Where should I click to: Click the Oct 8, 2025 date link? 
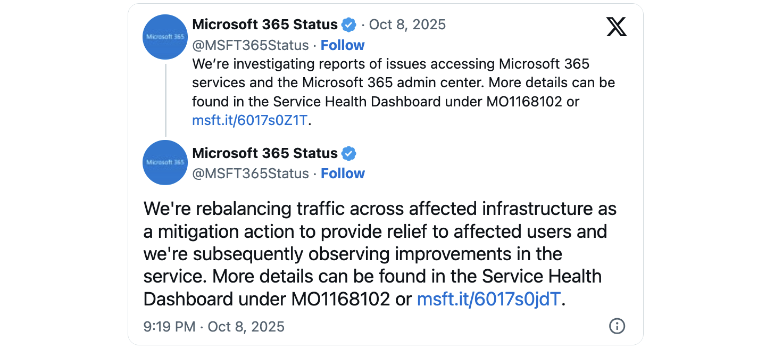coord(407,24)
